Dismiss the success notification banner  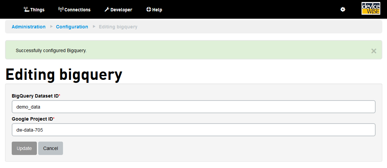pyautogui.click(x=374, y=51)
